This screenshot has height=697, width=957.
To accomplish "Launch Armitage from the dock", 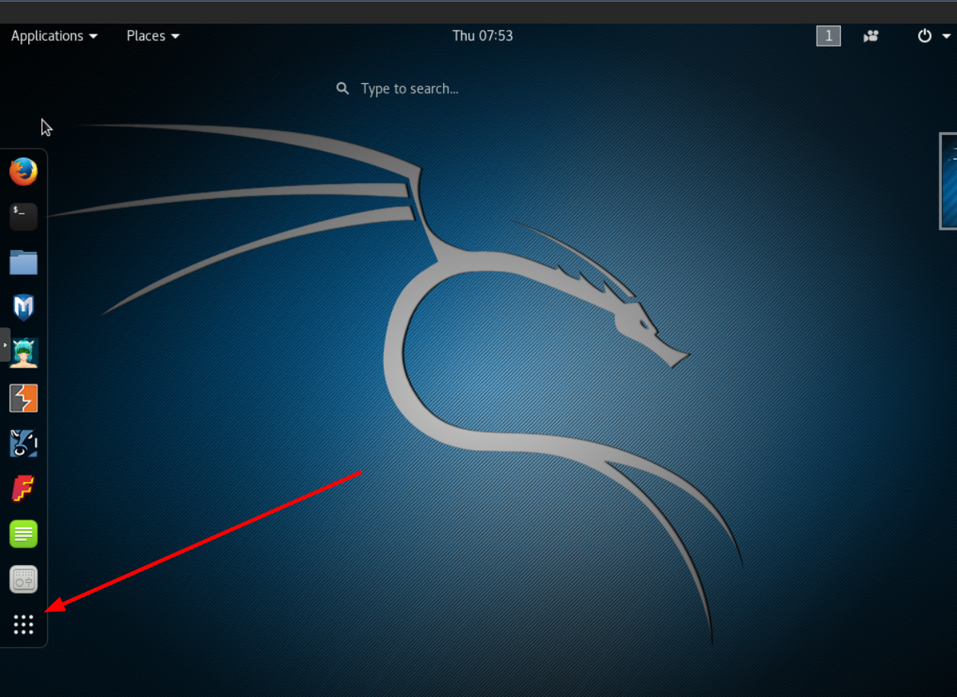I will tap(24, 352).
